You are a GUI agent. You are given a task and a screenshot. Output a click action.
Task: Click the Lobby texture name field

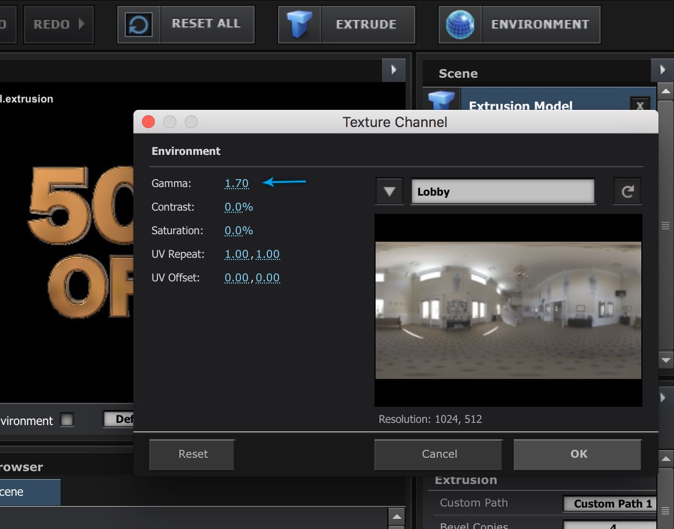[x=503, y=192]
